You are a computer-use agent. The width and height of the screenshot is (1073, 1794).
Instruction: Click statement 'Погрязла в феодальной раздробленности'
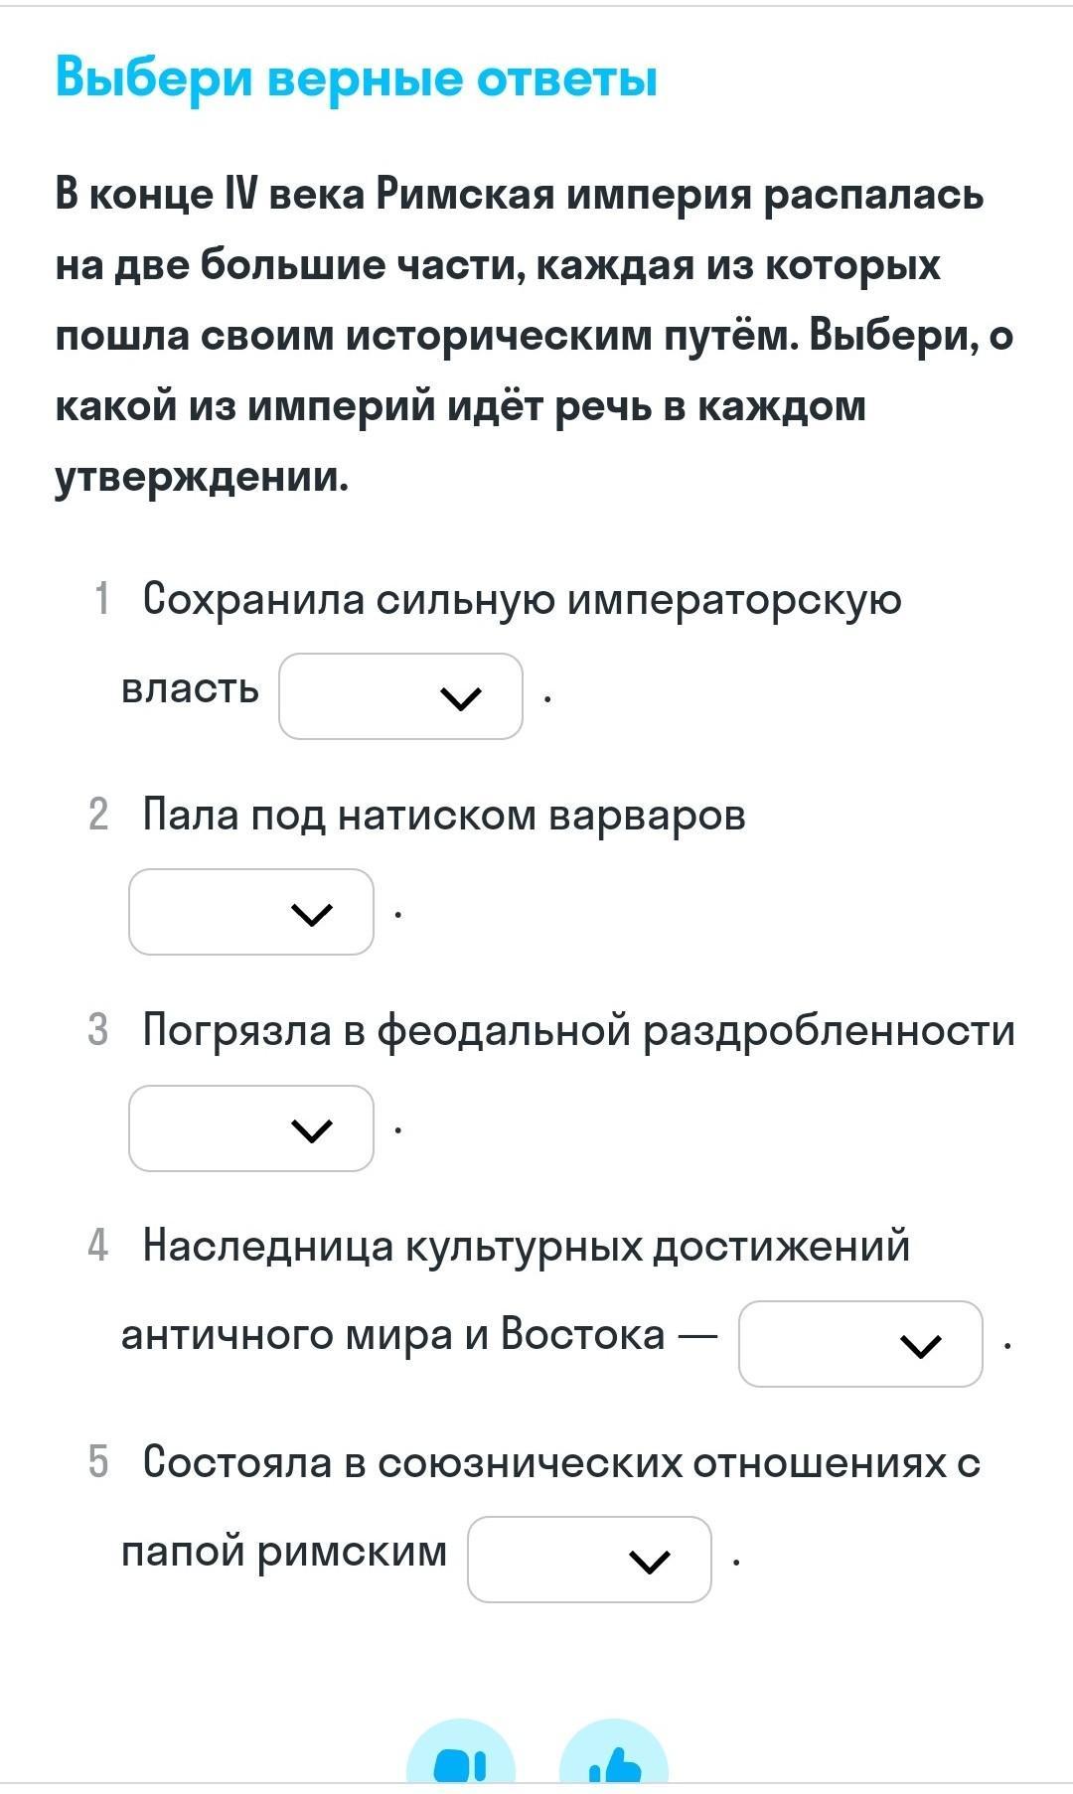pos(578,1030)
